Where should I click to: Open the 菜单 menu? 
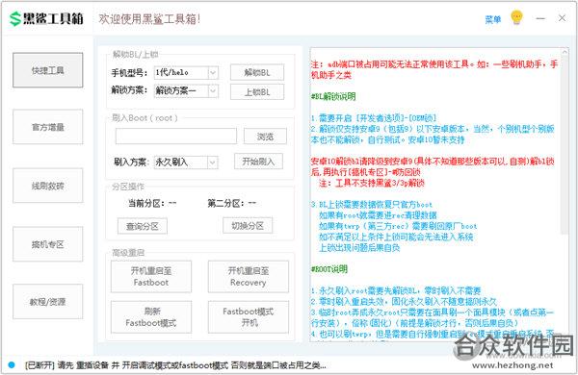click(x=493, y=19)
